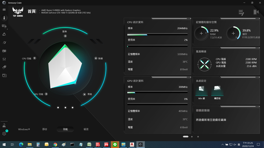Select the GPU 效能 radar node
264x148 pixels.
(46, 94)
